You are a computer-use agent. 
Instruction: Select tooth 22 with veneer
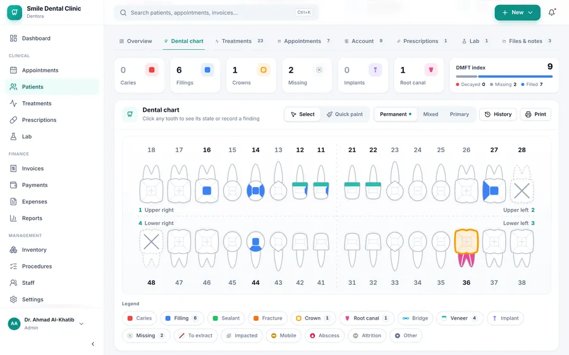[x=373, y=183]
